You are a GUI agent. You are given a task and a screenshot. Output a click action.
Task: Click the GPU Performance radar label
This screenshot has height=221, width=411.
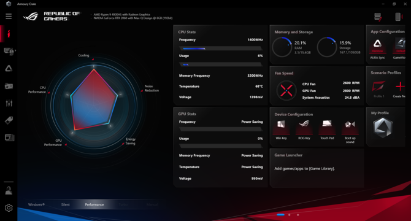coord(53,142)
